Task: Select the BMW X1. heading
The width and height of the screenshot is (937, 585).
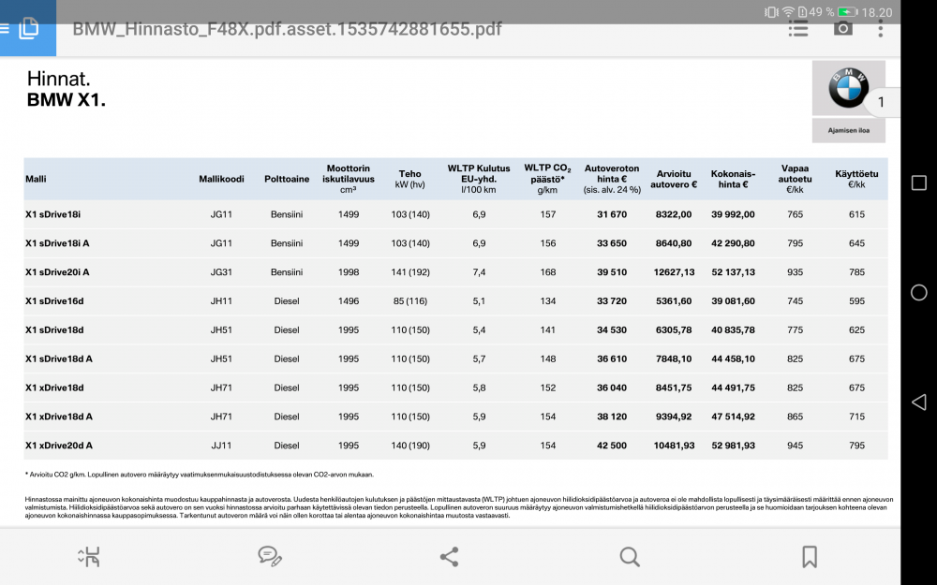Action: pyautogui.click(x=67, y=100)
